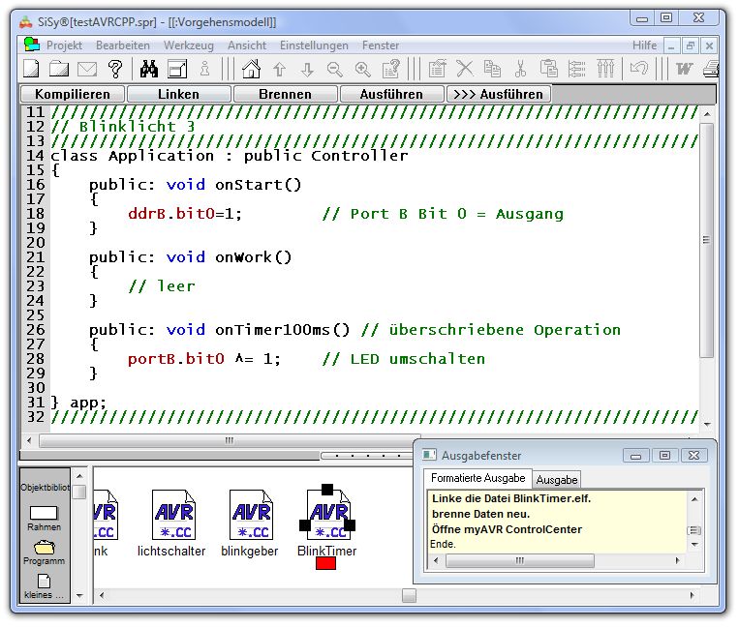Click the binoculars search icon
Image resolution: width=739 pixels, height=628 pixels.
[149, 69]
